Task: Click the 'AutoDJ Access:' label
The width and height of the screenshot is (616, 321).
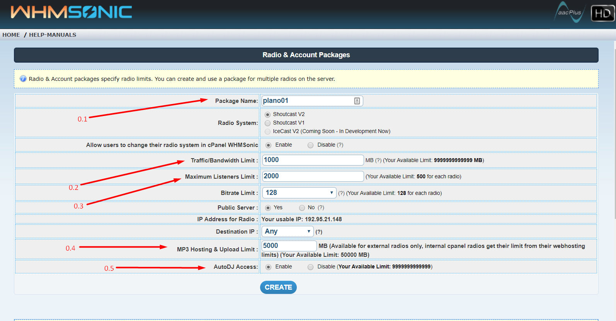Action: coord(236,267)
